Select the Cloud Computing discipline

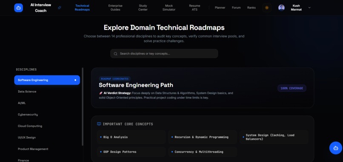47,126
